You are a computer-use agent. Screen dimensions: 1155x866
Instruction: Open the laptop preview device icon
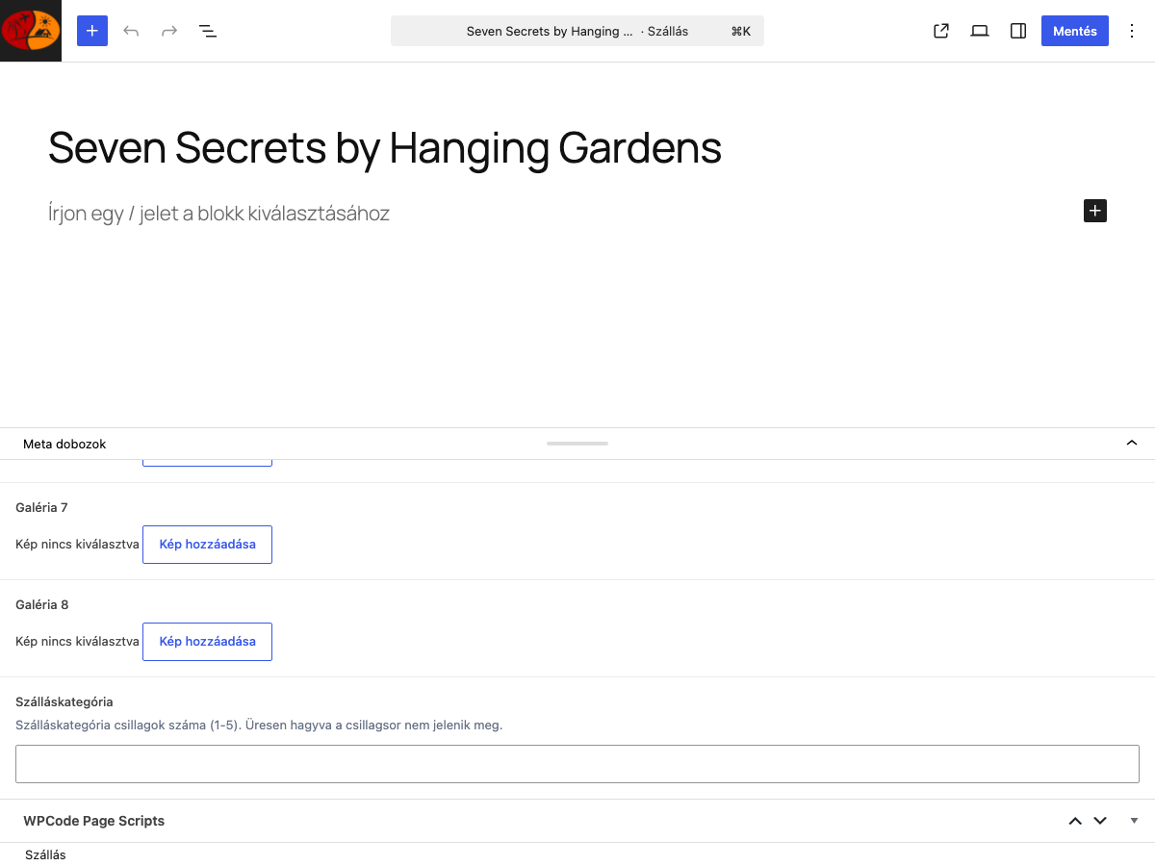point(980,31)
